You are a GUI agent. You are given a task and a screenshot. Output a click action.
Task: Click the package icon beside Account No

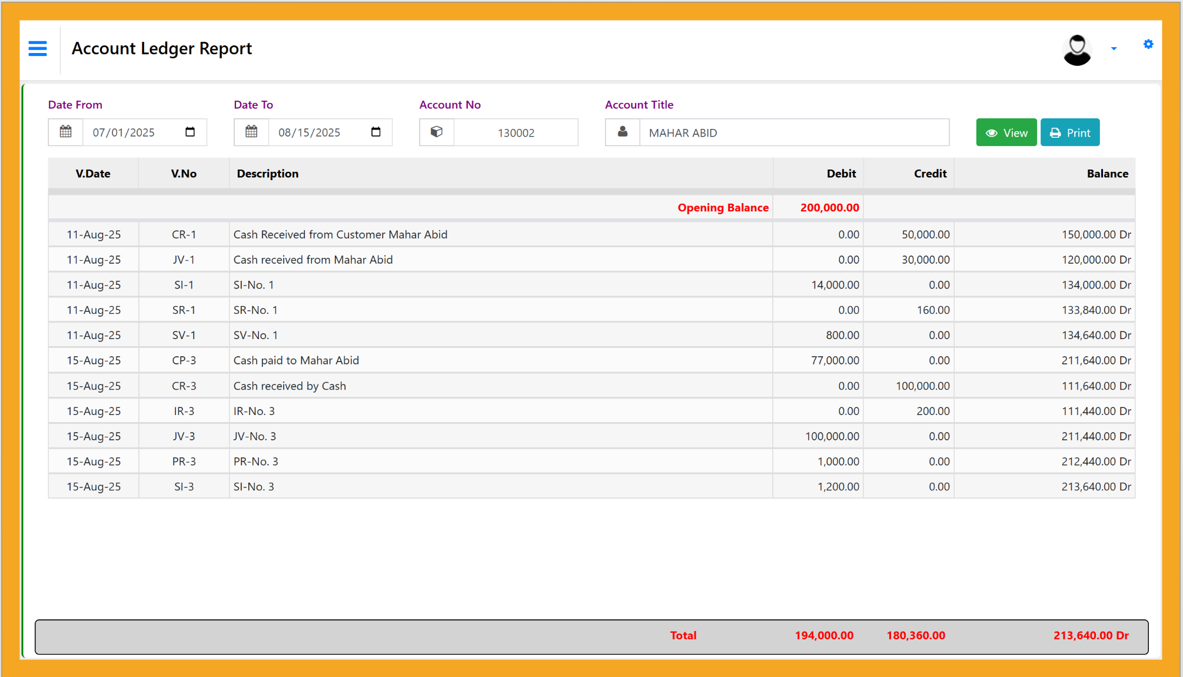point(437,132)
